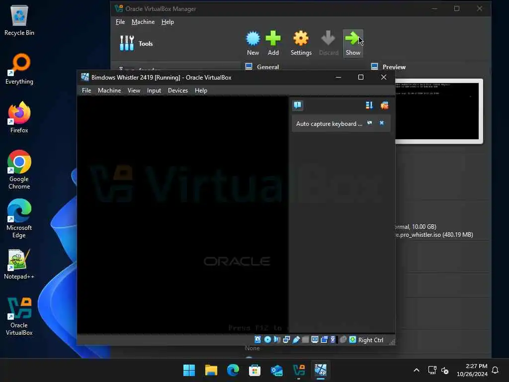Click the sort notifications icon in VM panel
This screenshot has width=509, height=382.
coord(369,105)
